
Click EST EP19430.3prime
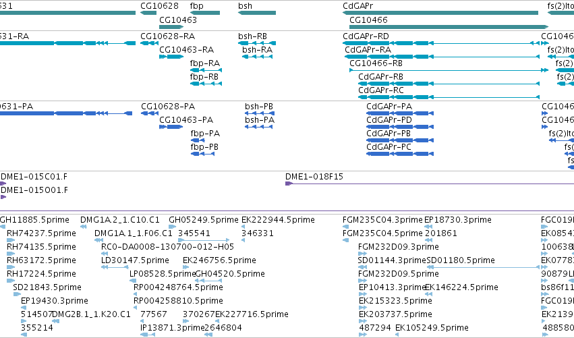click(55, 301)
